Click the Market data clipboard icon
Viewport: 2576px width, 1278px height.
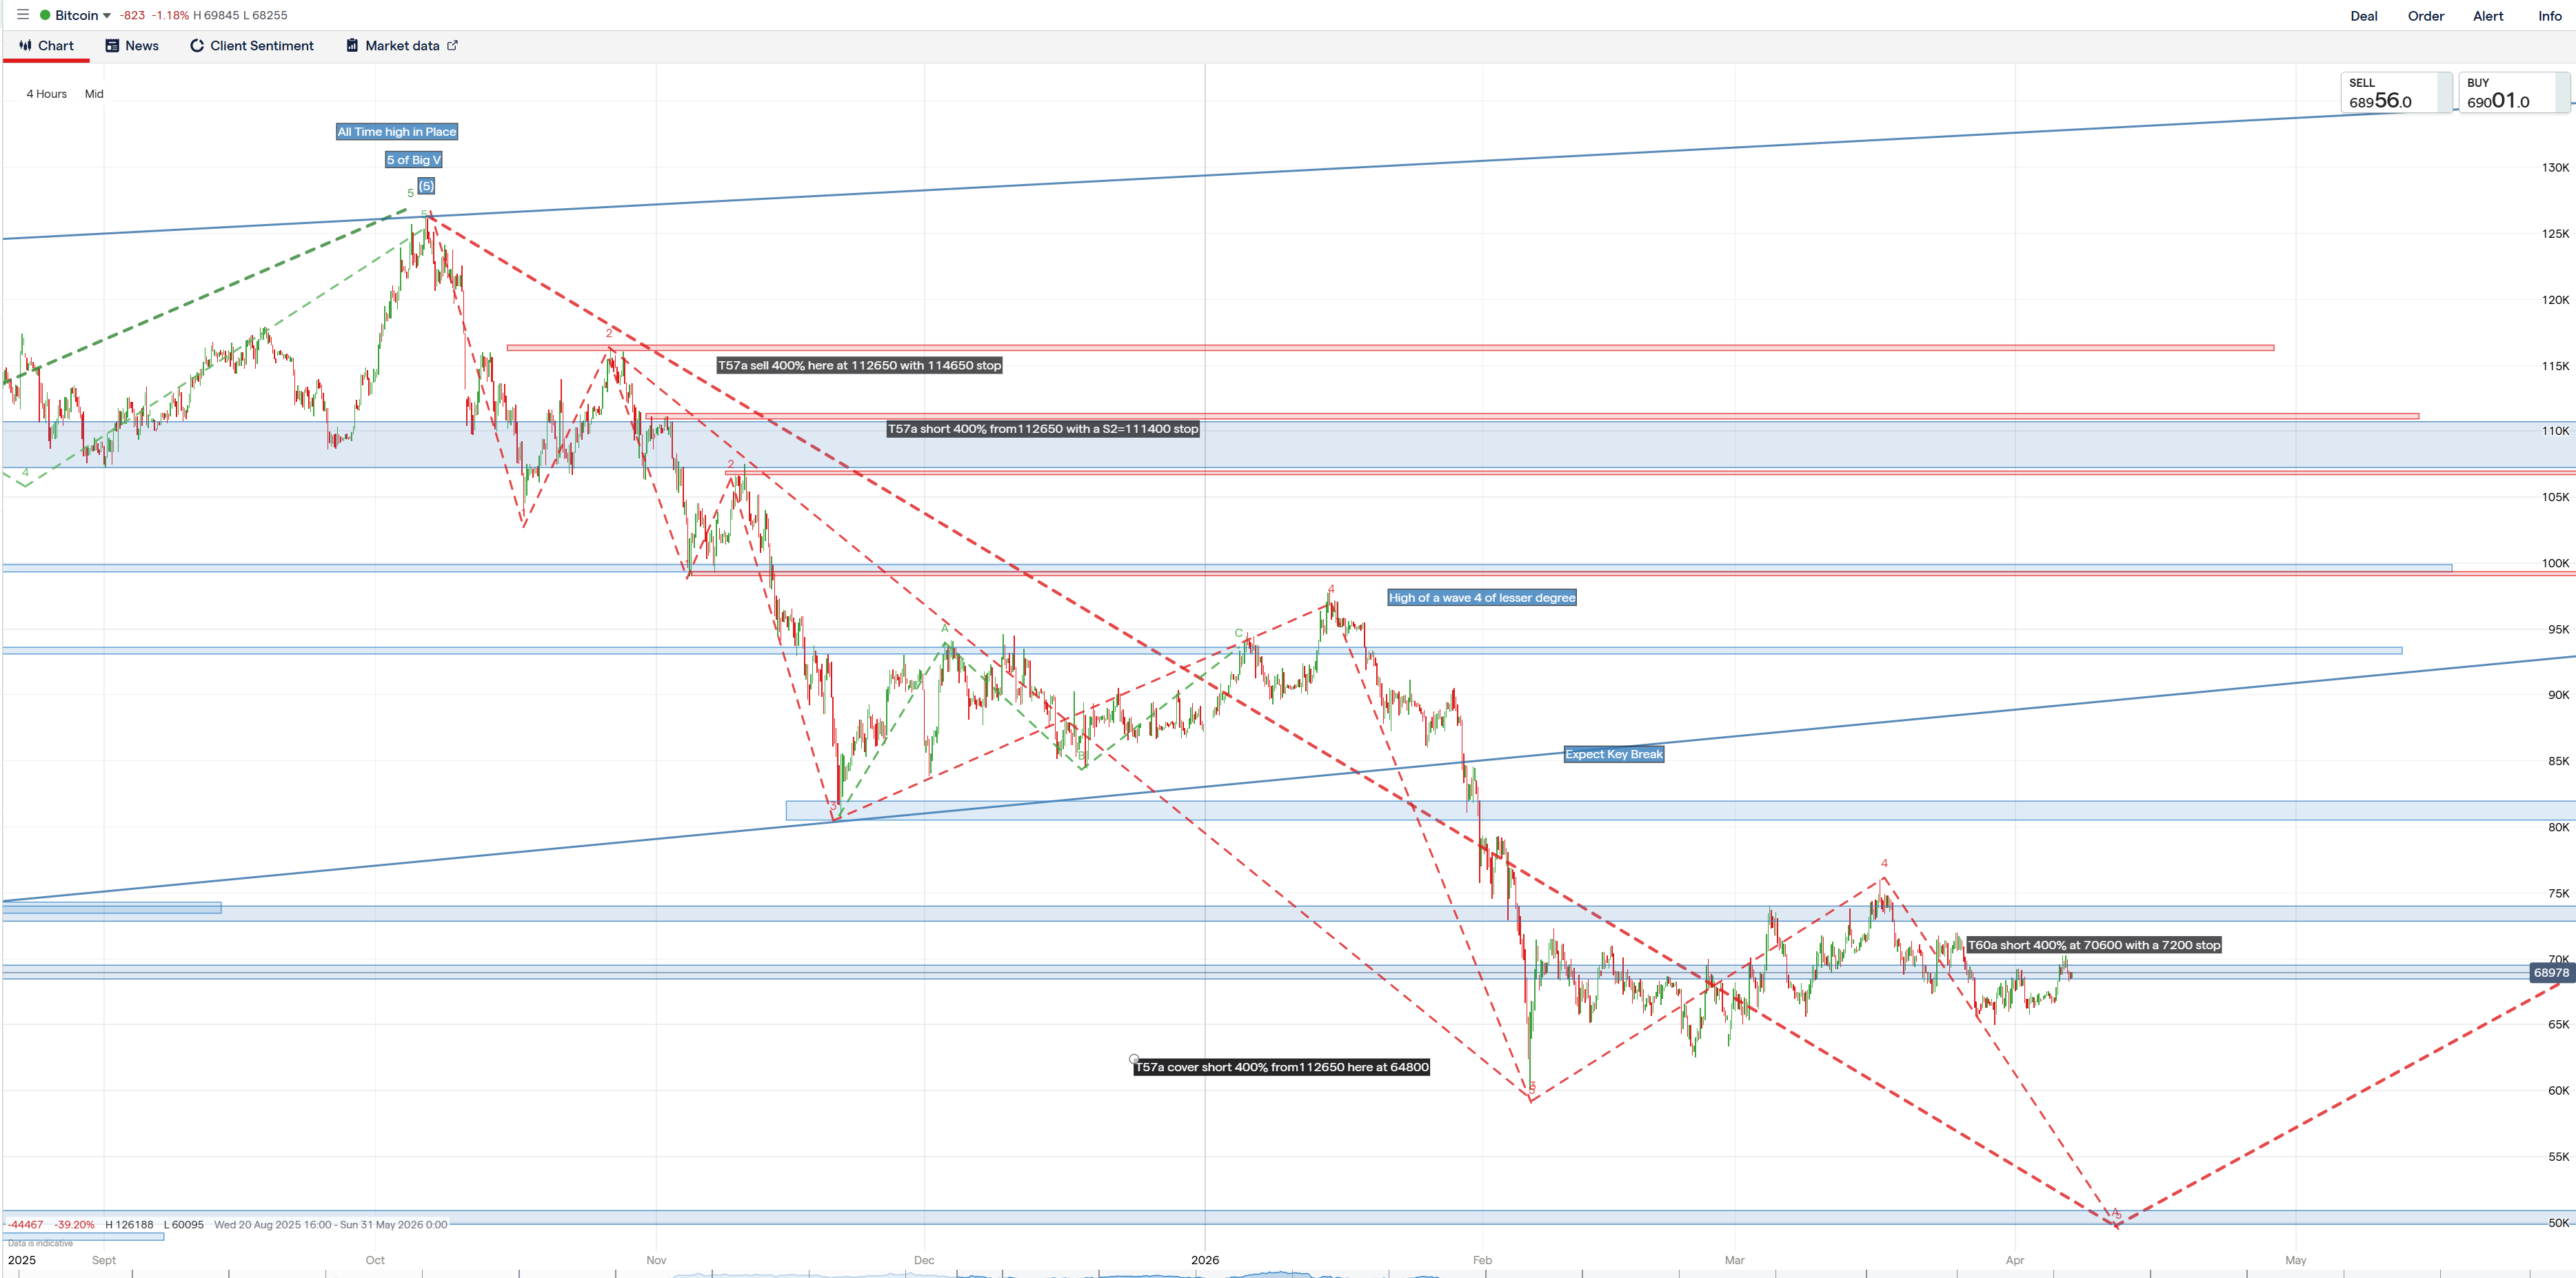(x=352, y=46)
